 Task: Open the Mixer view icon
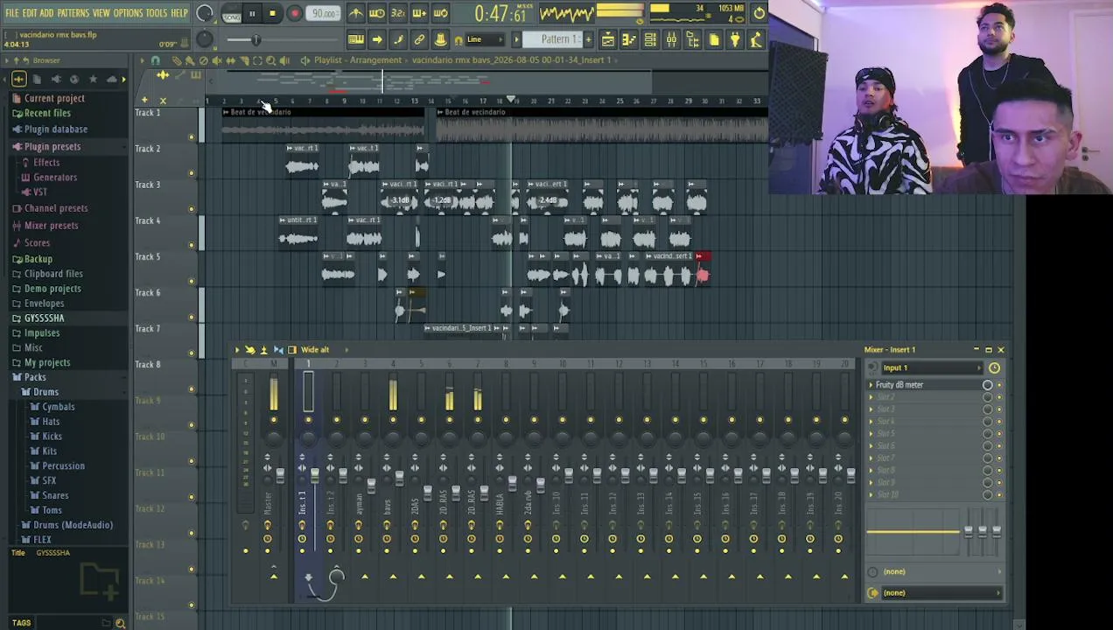671,39
